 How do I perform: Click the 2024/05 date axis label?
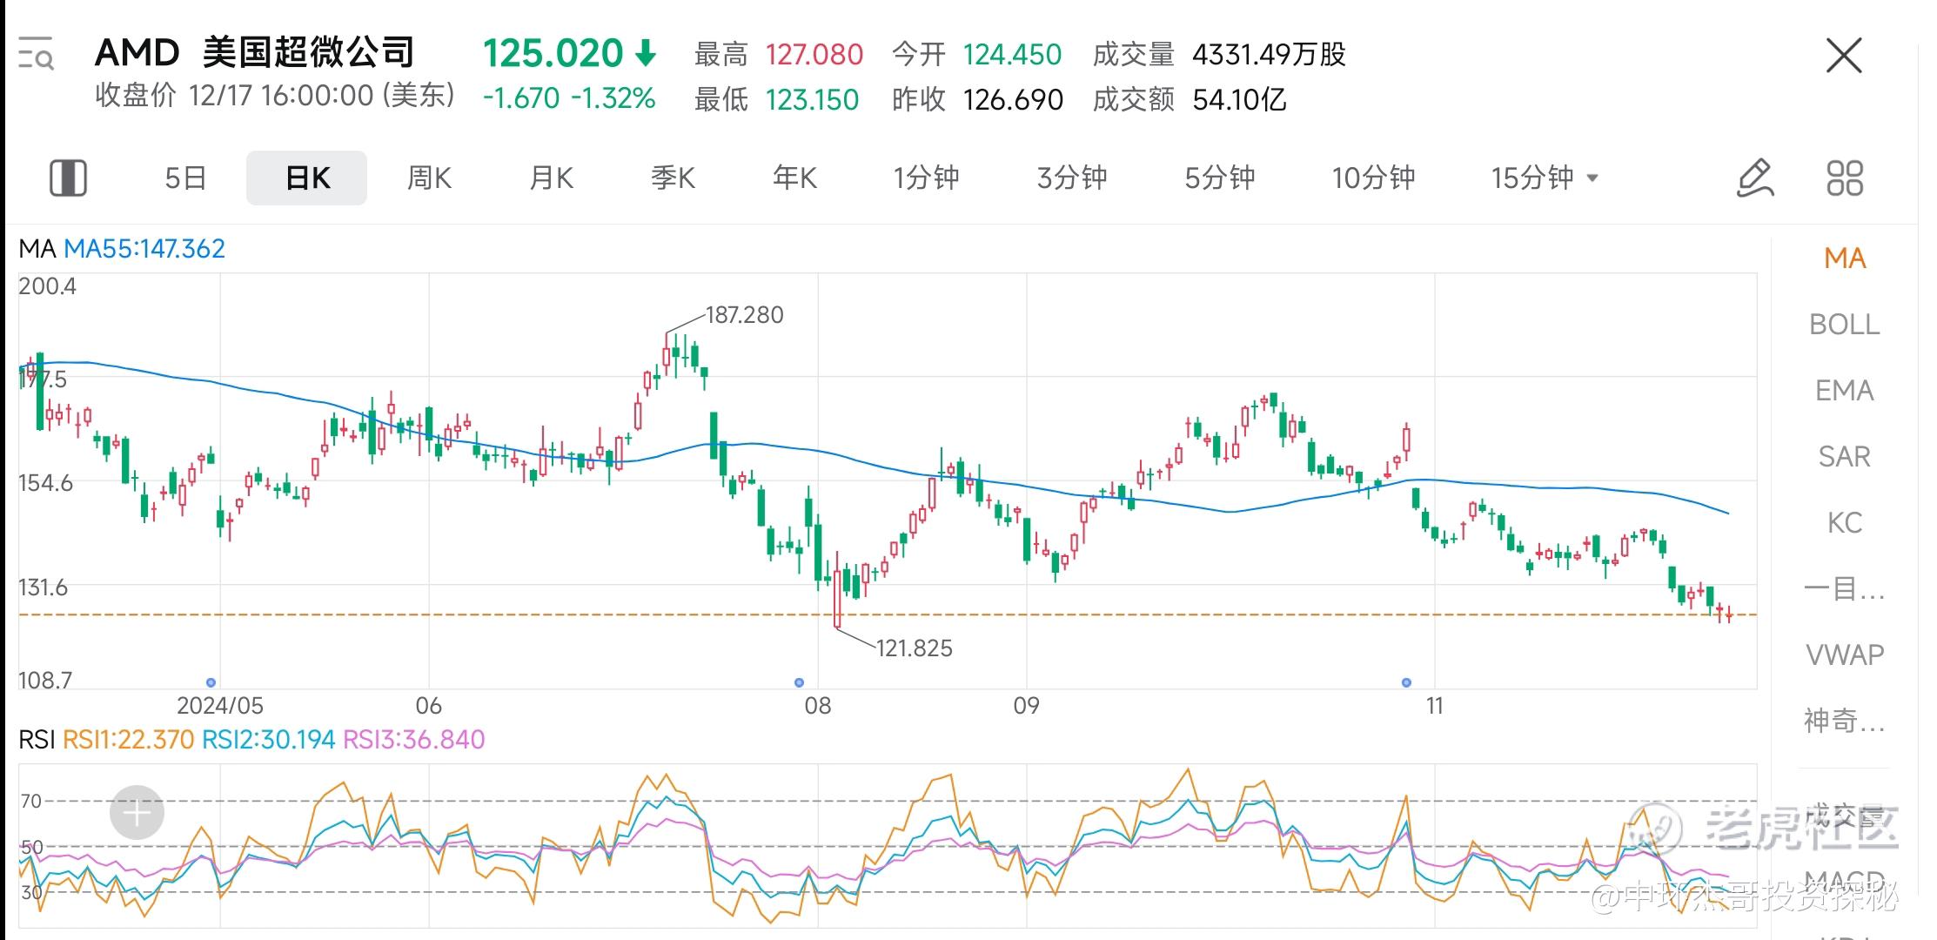(220, 706)
